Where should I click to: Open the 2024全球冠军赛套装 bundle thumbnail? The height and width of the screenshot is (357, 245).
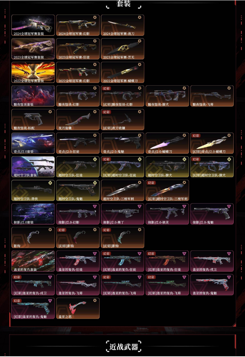point(33,25)
